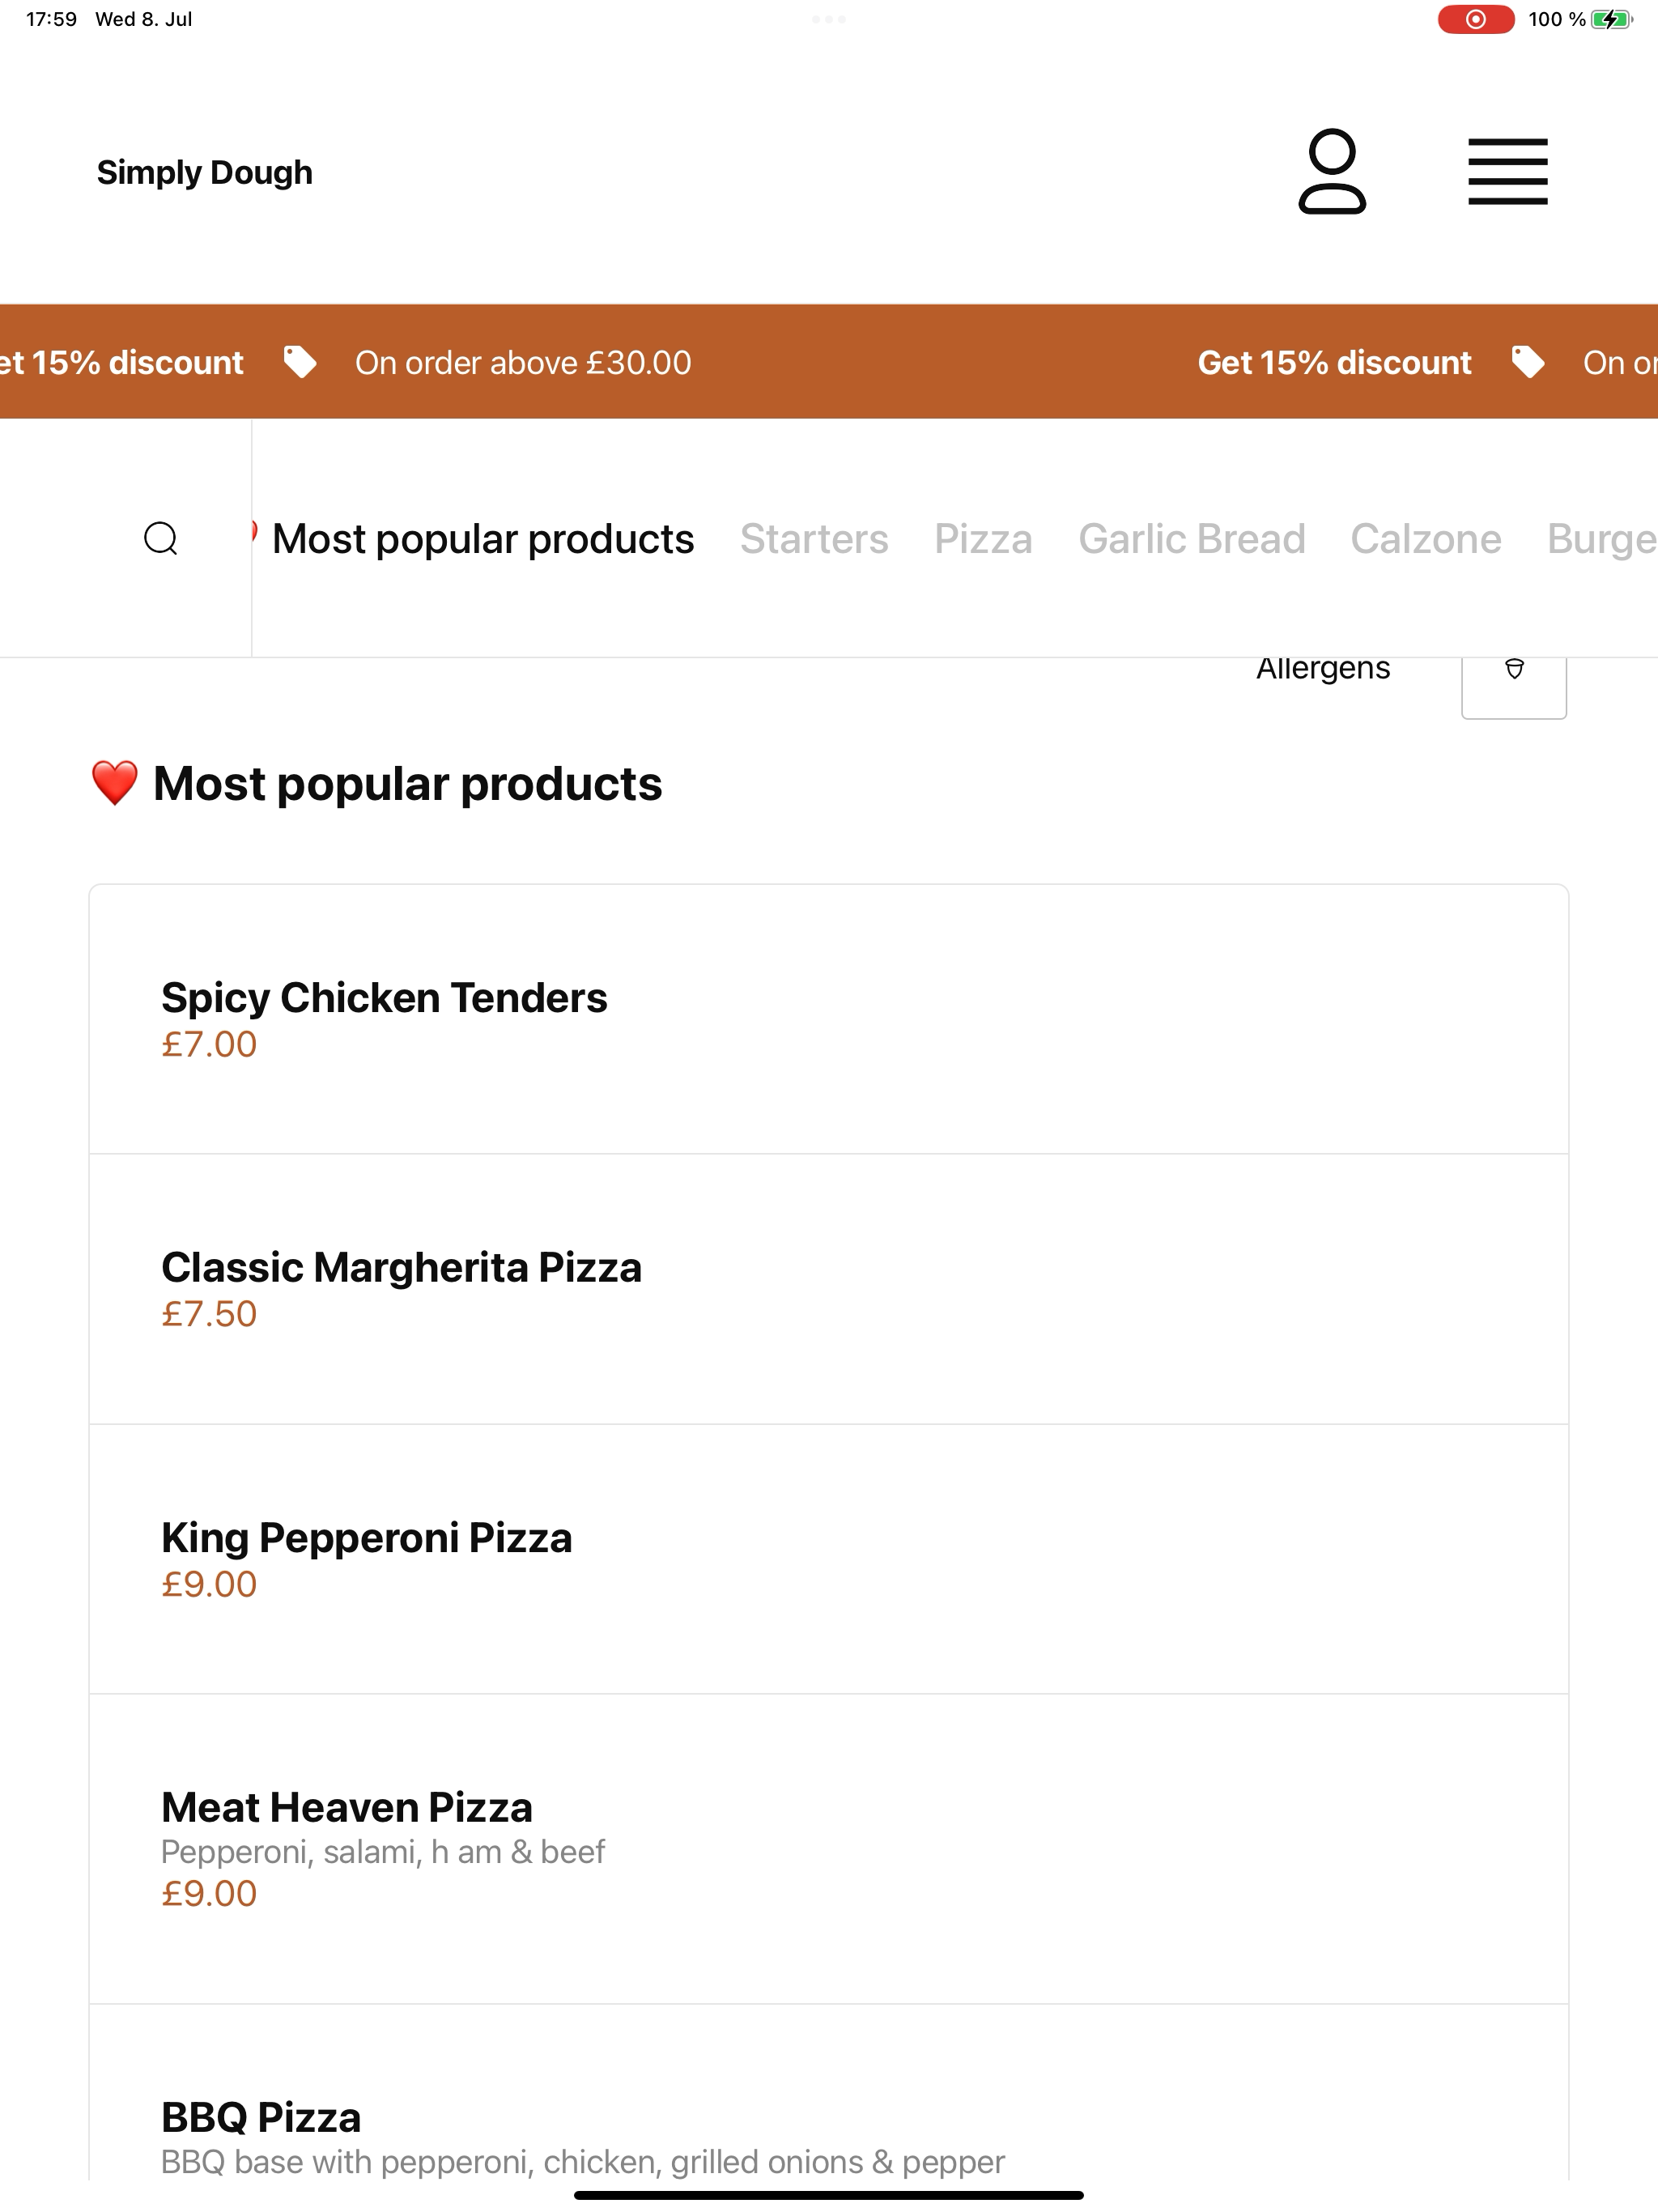Tap 'On order above £30.00' promo text
The height and width of the screenshot is (2212, 1658).
[523, 362]
